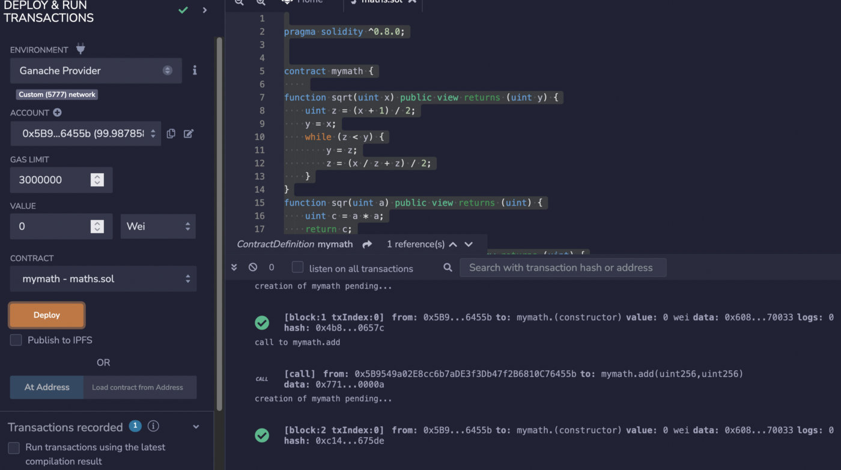841x470 pixels.
Task: Open the Ganache Provider environment dropdown
Action: tap(96, 71)
